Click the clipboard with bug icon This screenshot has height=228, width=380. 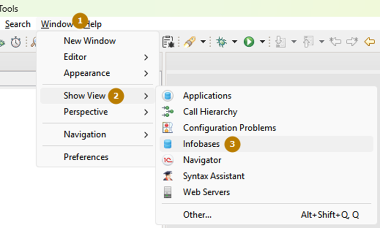168,42
